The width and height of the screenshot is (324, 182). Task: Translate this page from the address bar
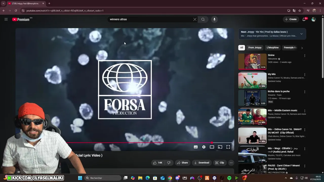coord(294,11)
